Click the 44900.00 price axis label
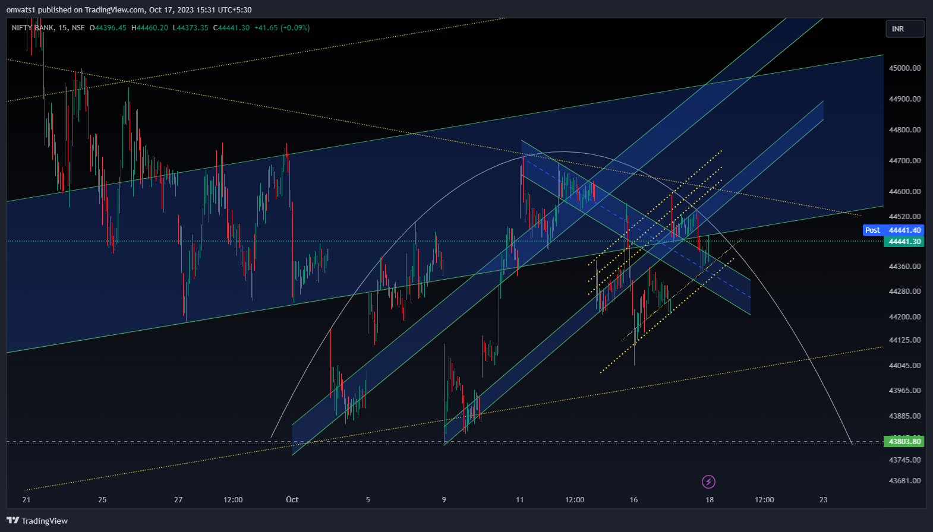933x532 pixels. pos(904,99)
